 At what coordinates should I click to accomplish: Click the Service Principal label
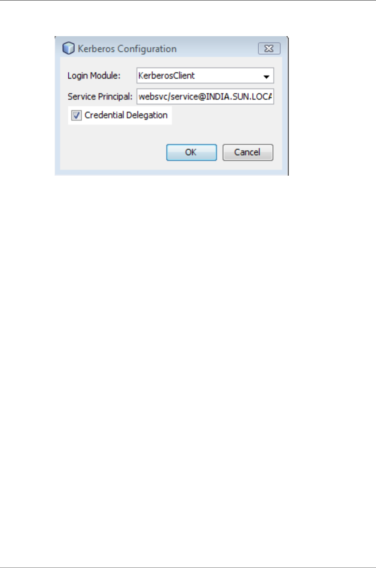100,96
